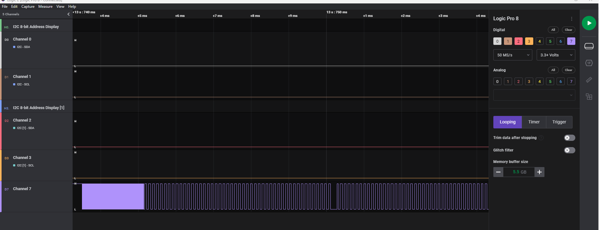The height and width of the screenshot is (230, 599).
Task: Switch to Trigger capture mode
Action: pos(559,122)
